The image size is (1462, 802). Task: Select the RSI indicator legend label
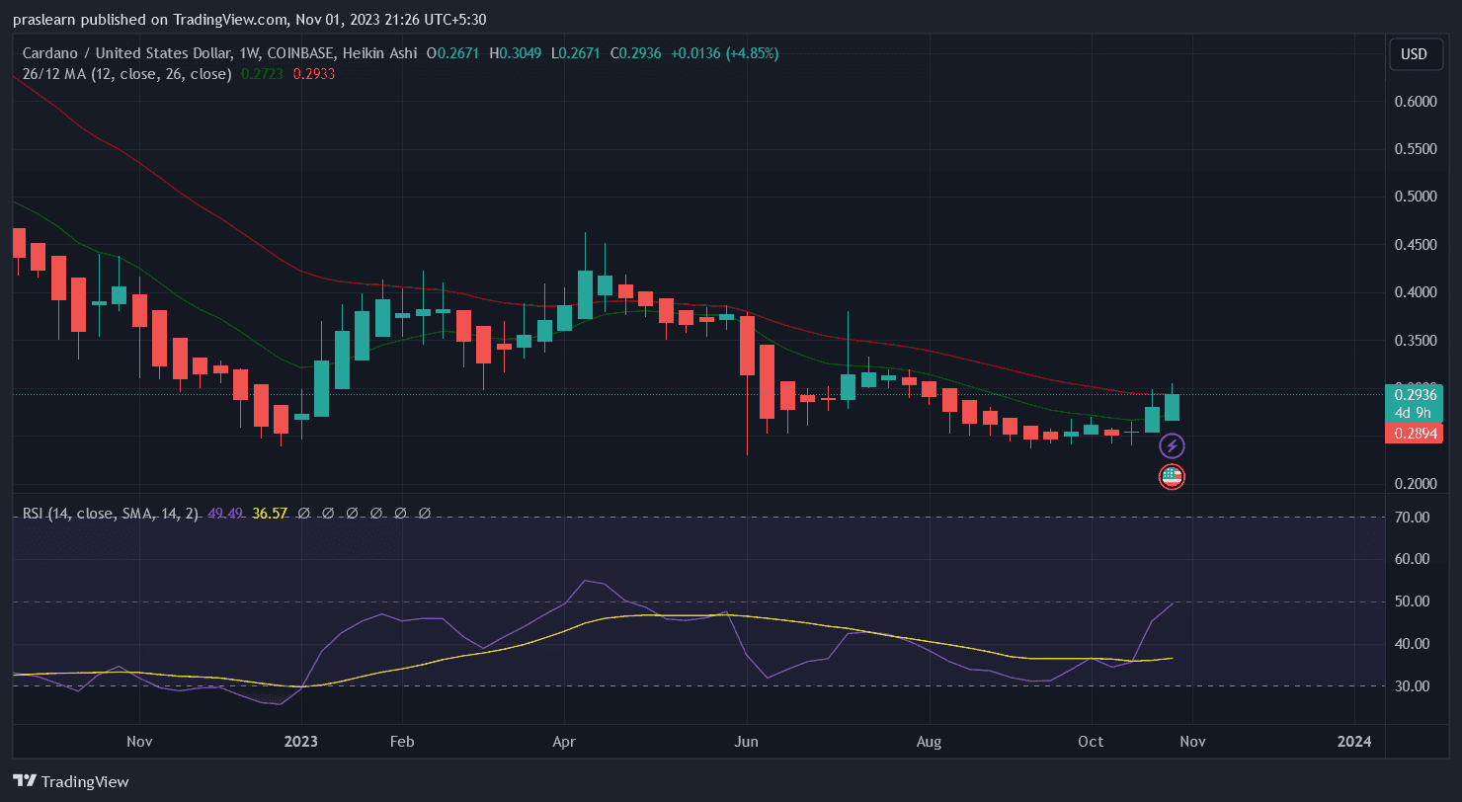(111, 514)
